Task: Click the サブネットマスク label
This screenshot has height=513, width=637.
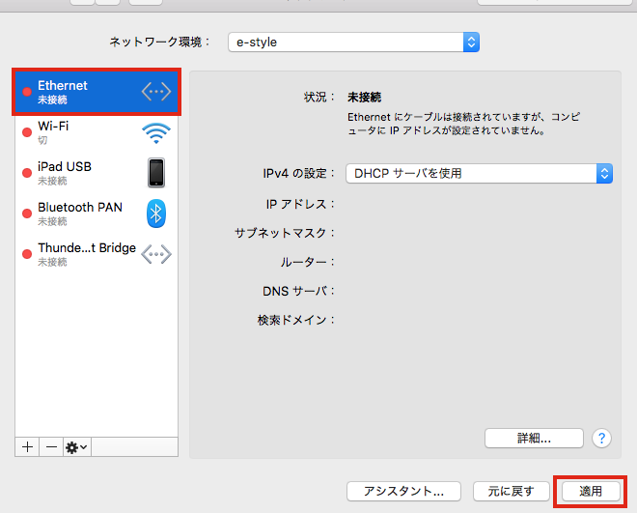Action: tap(285, 233)
